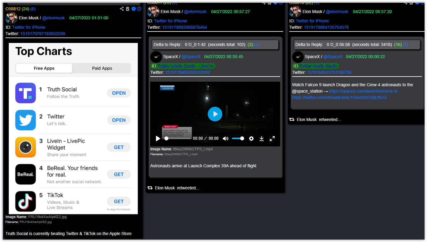Click the video volume slider
Screen dimensions: 427x242
tap(238, 138)
